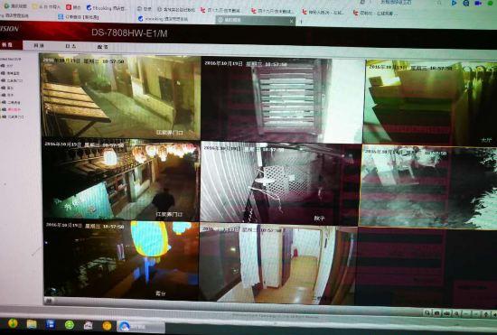The height and width of the screenshot is (335, 497).
Task: Select the lantern street 江家弄门口 feed
Action: pos(120,179)
